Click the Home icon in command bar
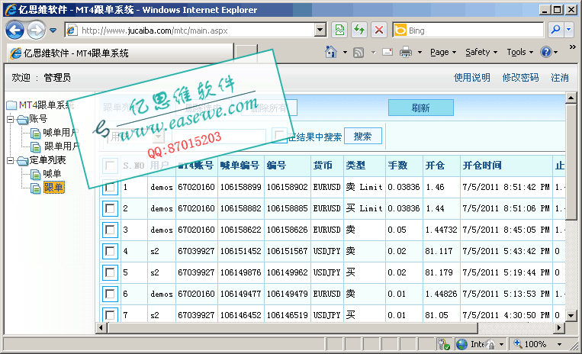Screen dimensions: 582x354 click(331, 53)
